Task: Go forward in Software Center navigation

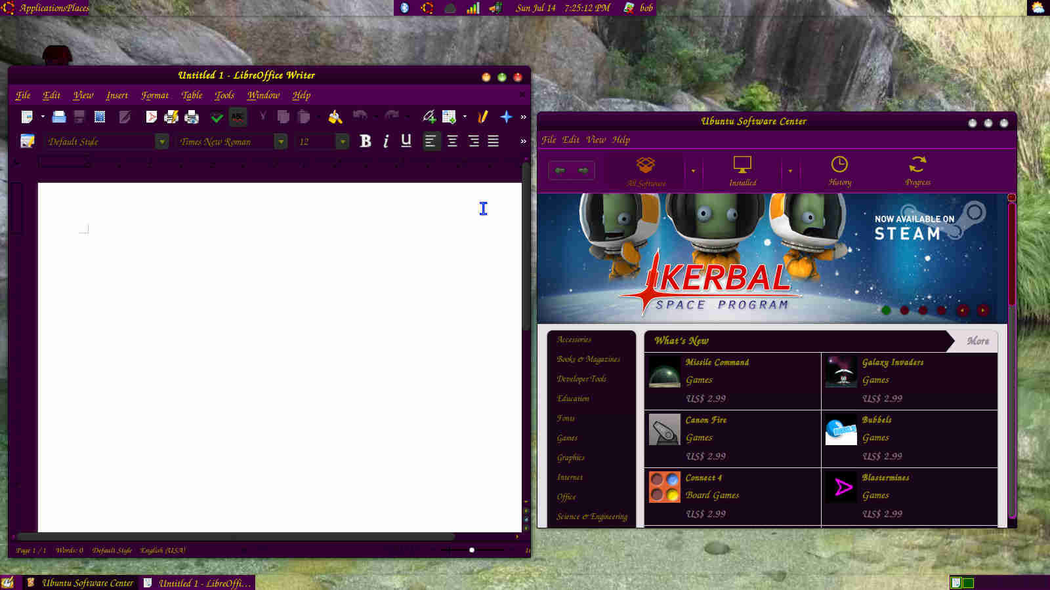Action: click(x=583, y=170)
